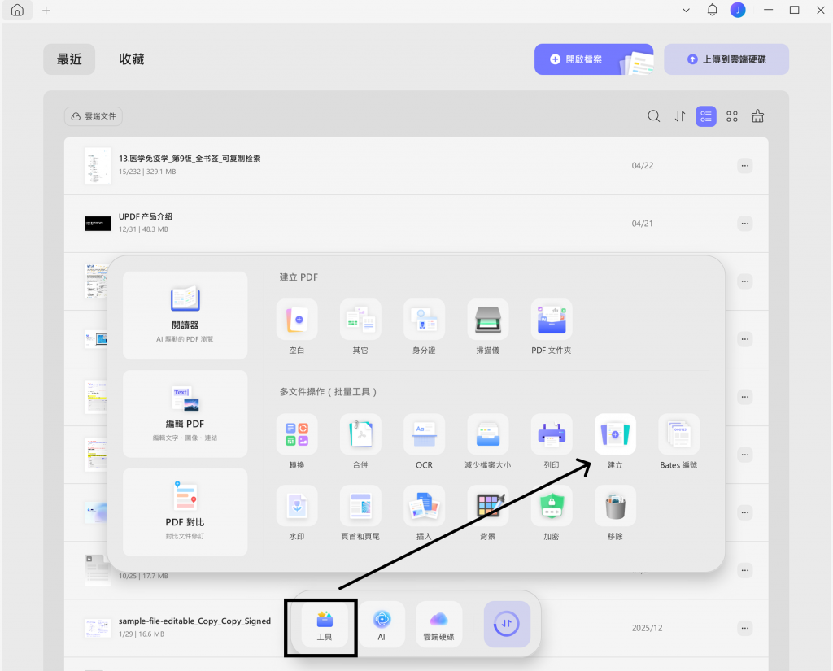Open the PDF 對比 compare card
The width and height of the screenshot is (833, 671).
coord(185,512)
